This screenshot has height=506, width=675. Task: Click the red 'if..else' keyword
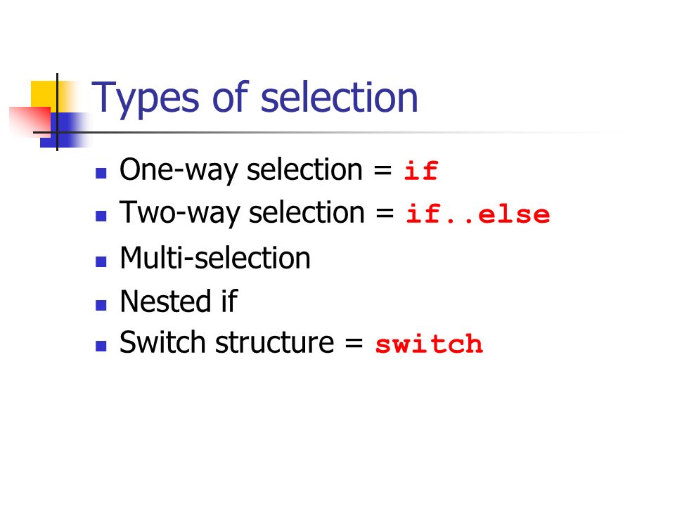pyautogui.click(x=478, y=214)
